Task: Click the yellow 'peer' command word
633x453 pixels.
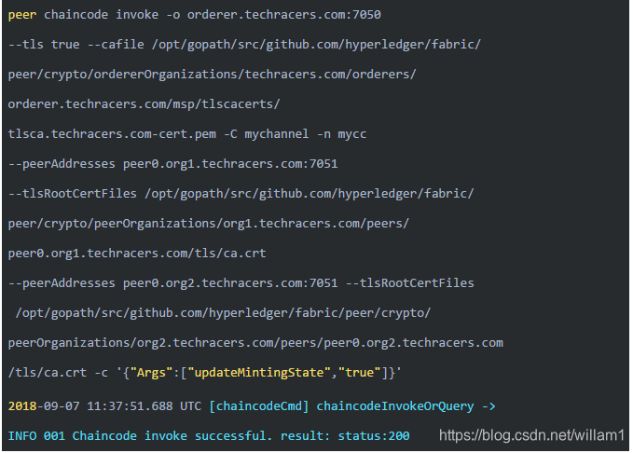Action: (x=22, y=15)
